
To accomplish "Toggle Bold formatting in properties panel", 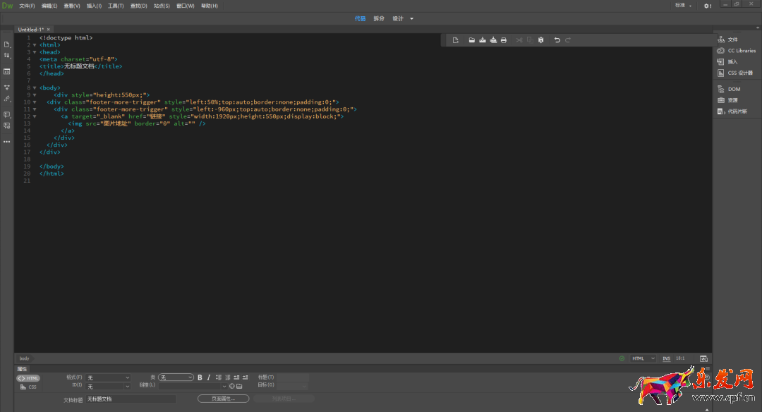I will (200, 377).
